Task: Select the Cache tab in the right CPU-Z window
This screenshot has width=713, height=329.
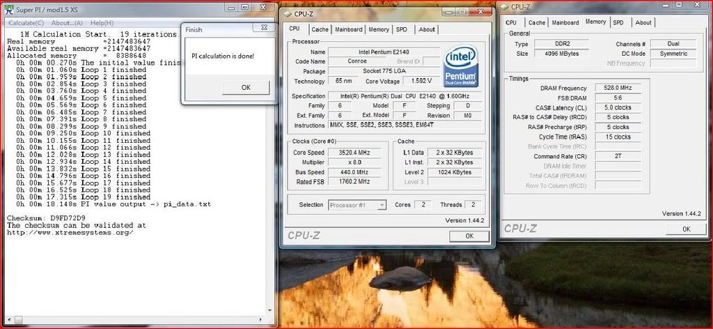Action: tap(537, 22)
